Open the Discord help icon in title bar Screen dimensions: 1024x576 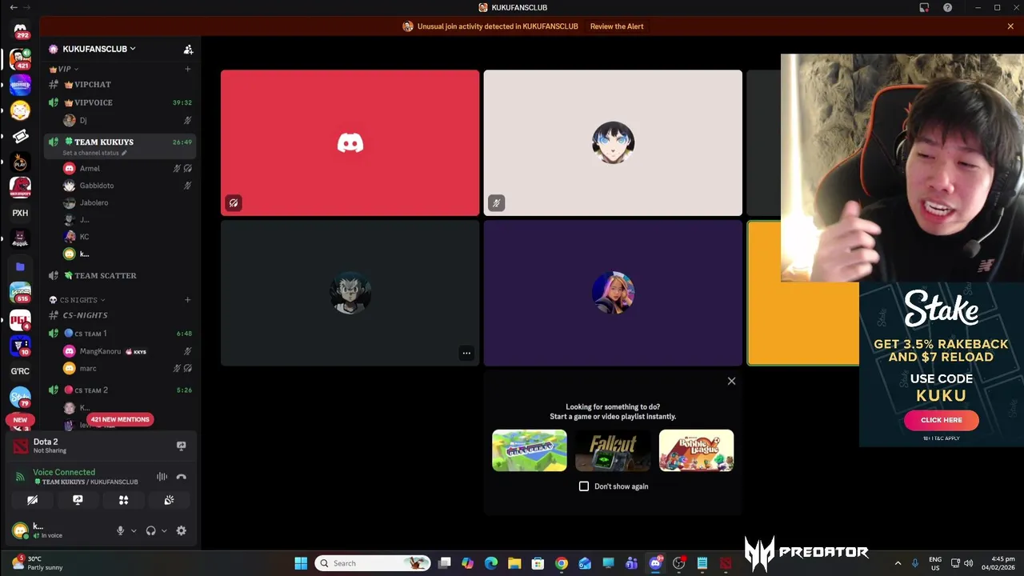click(x=947, y=7)
